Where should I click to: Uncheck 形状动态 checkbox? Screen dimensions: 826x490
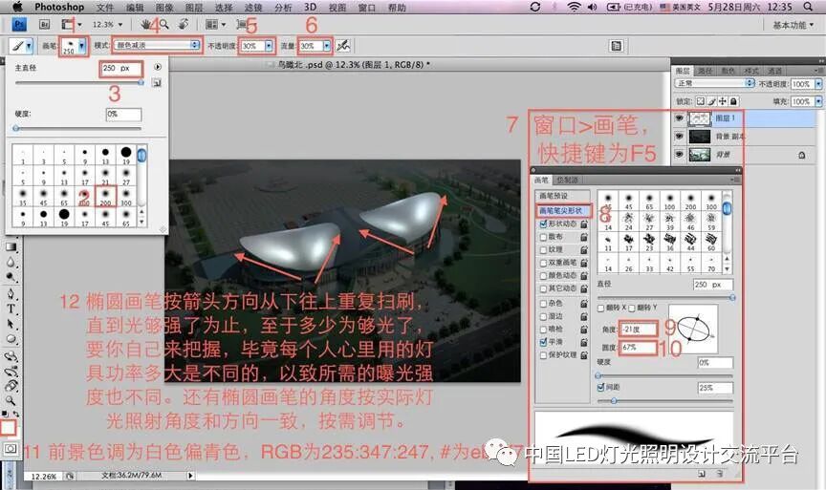point(543,224)
